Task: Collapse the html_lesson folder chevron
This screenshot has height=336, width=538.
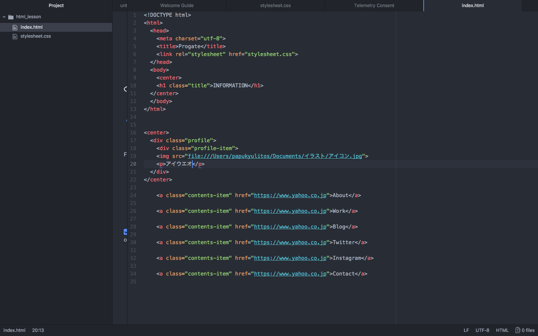Action: [x=4, y=17]
